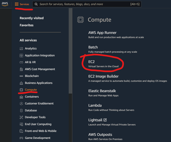Open Favorites section
The image size is (171, 142).
(27, 25)
